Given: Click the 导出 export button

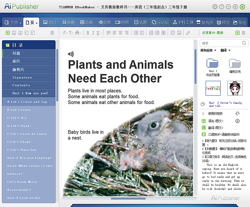Looking at the screenshot, I should point(239,22).
